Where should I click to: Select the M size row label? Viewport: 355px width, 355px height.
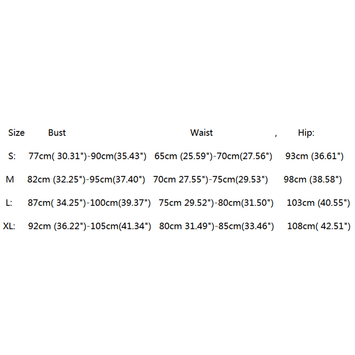10,180
